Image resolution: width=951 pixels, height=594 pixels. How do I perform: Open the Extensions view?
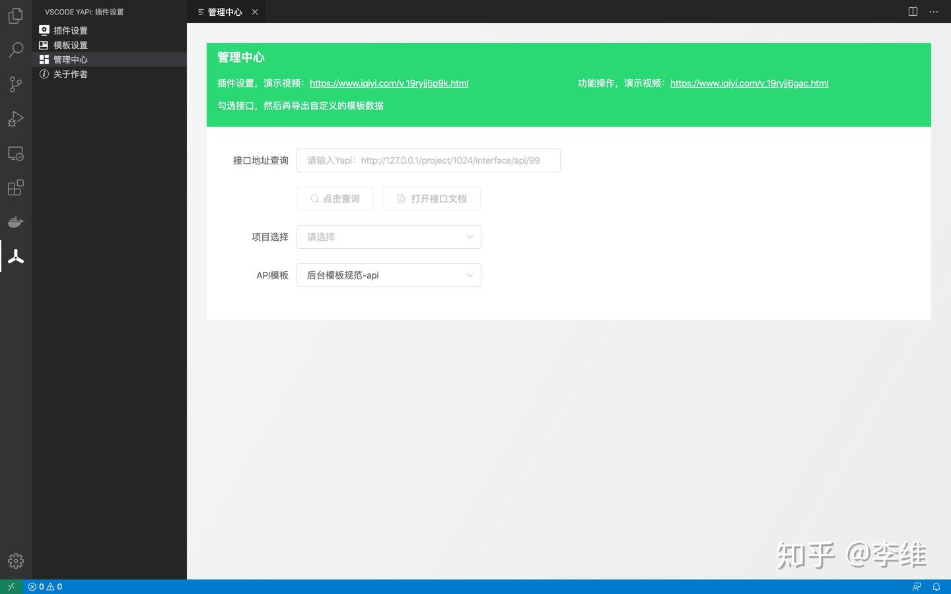[15, 187]
